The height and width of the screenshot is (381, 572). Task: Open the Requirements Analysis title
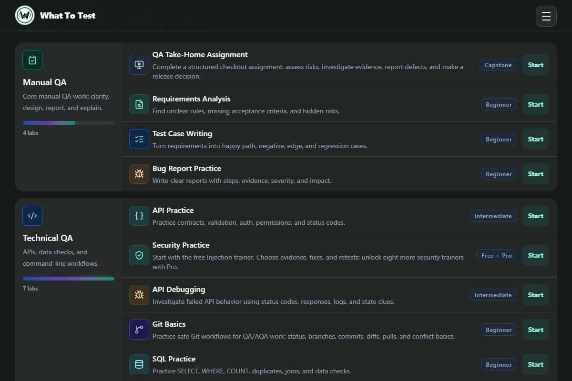(x=192, y=99)
